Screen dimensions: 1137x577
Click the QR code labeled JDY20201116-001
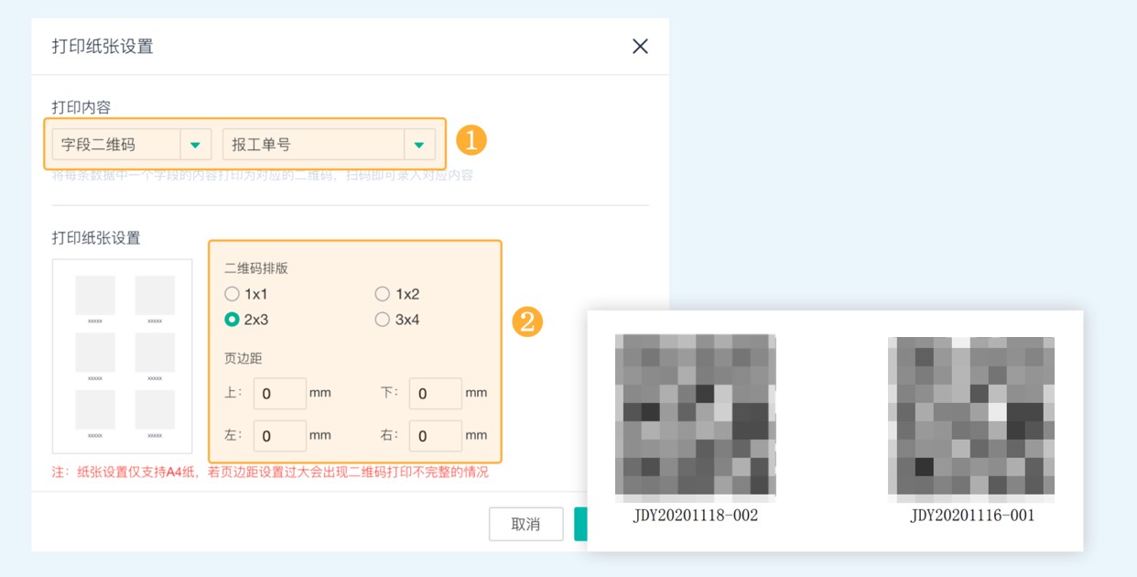coord(970,419)
